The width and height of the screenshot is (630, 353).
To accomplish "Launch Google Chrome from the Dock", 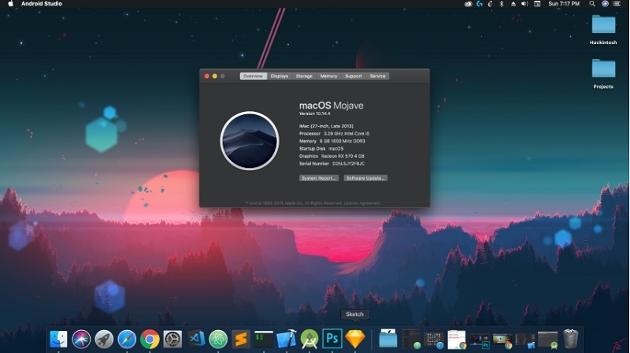I will pyautogui.click(x=150, y=339).
